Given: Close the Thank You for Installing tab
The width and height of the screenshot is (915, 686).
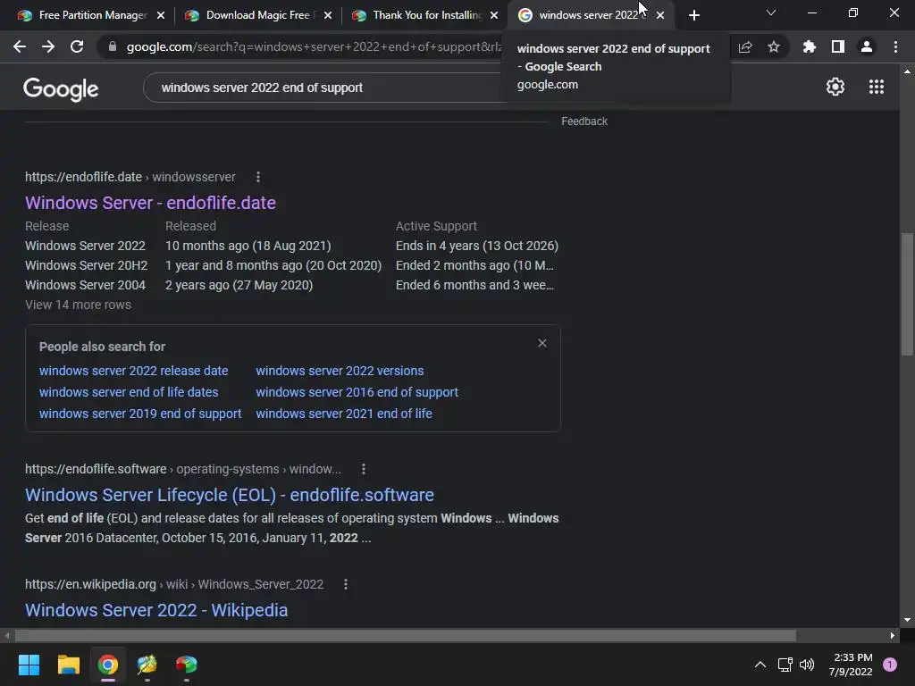Looking at the screenshot, I should tap(494, 15).
